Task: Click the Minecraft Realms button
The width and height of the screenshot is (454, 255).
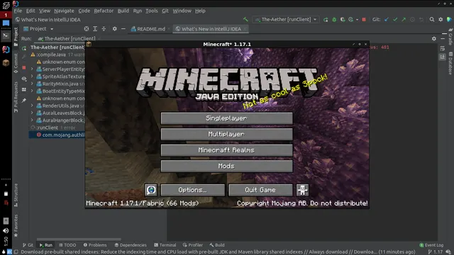Action: pos(226,150)
